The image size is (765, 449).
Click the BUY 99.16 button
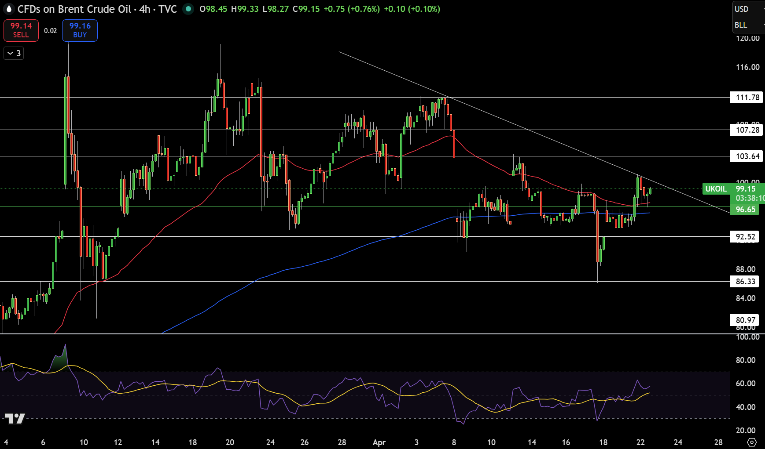click(80, 30)
